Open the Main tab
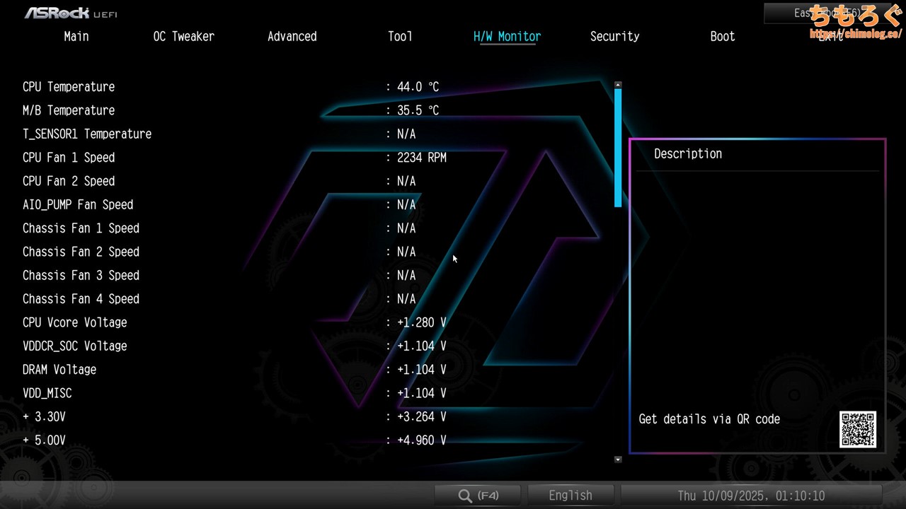The height and width of the screenshot is (509, 906). (x=76, y=37)
